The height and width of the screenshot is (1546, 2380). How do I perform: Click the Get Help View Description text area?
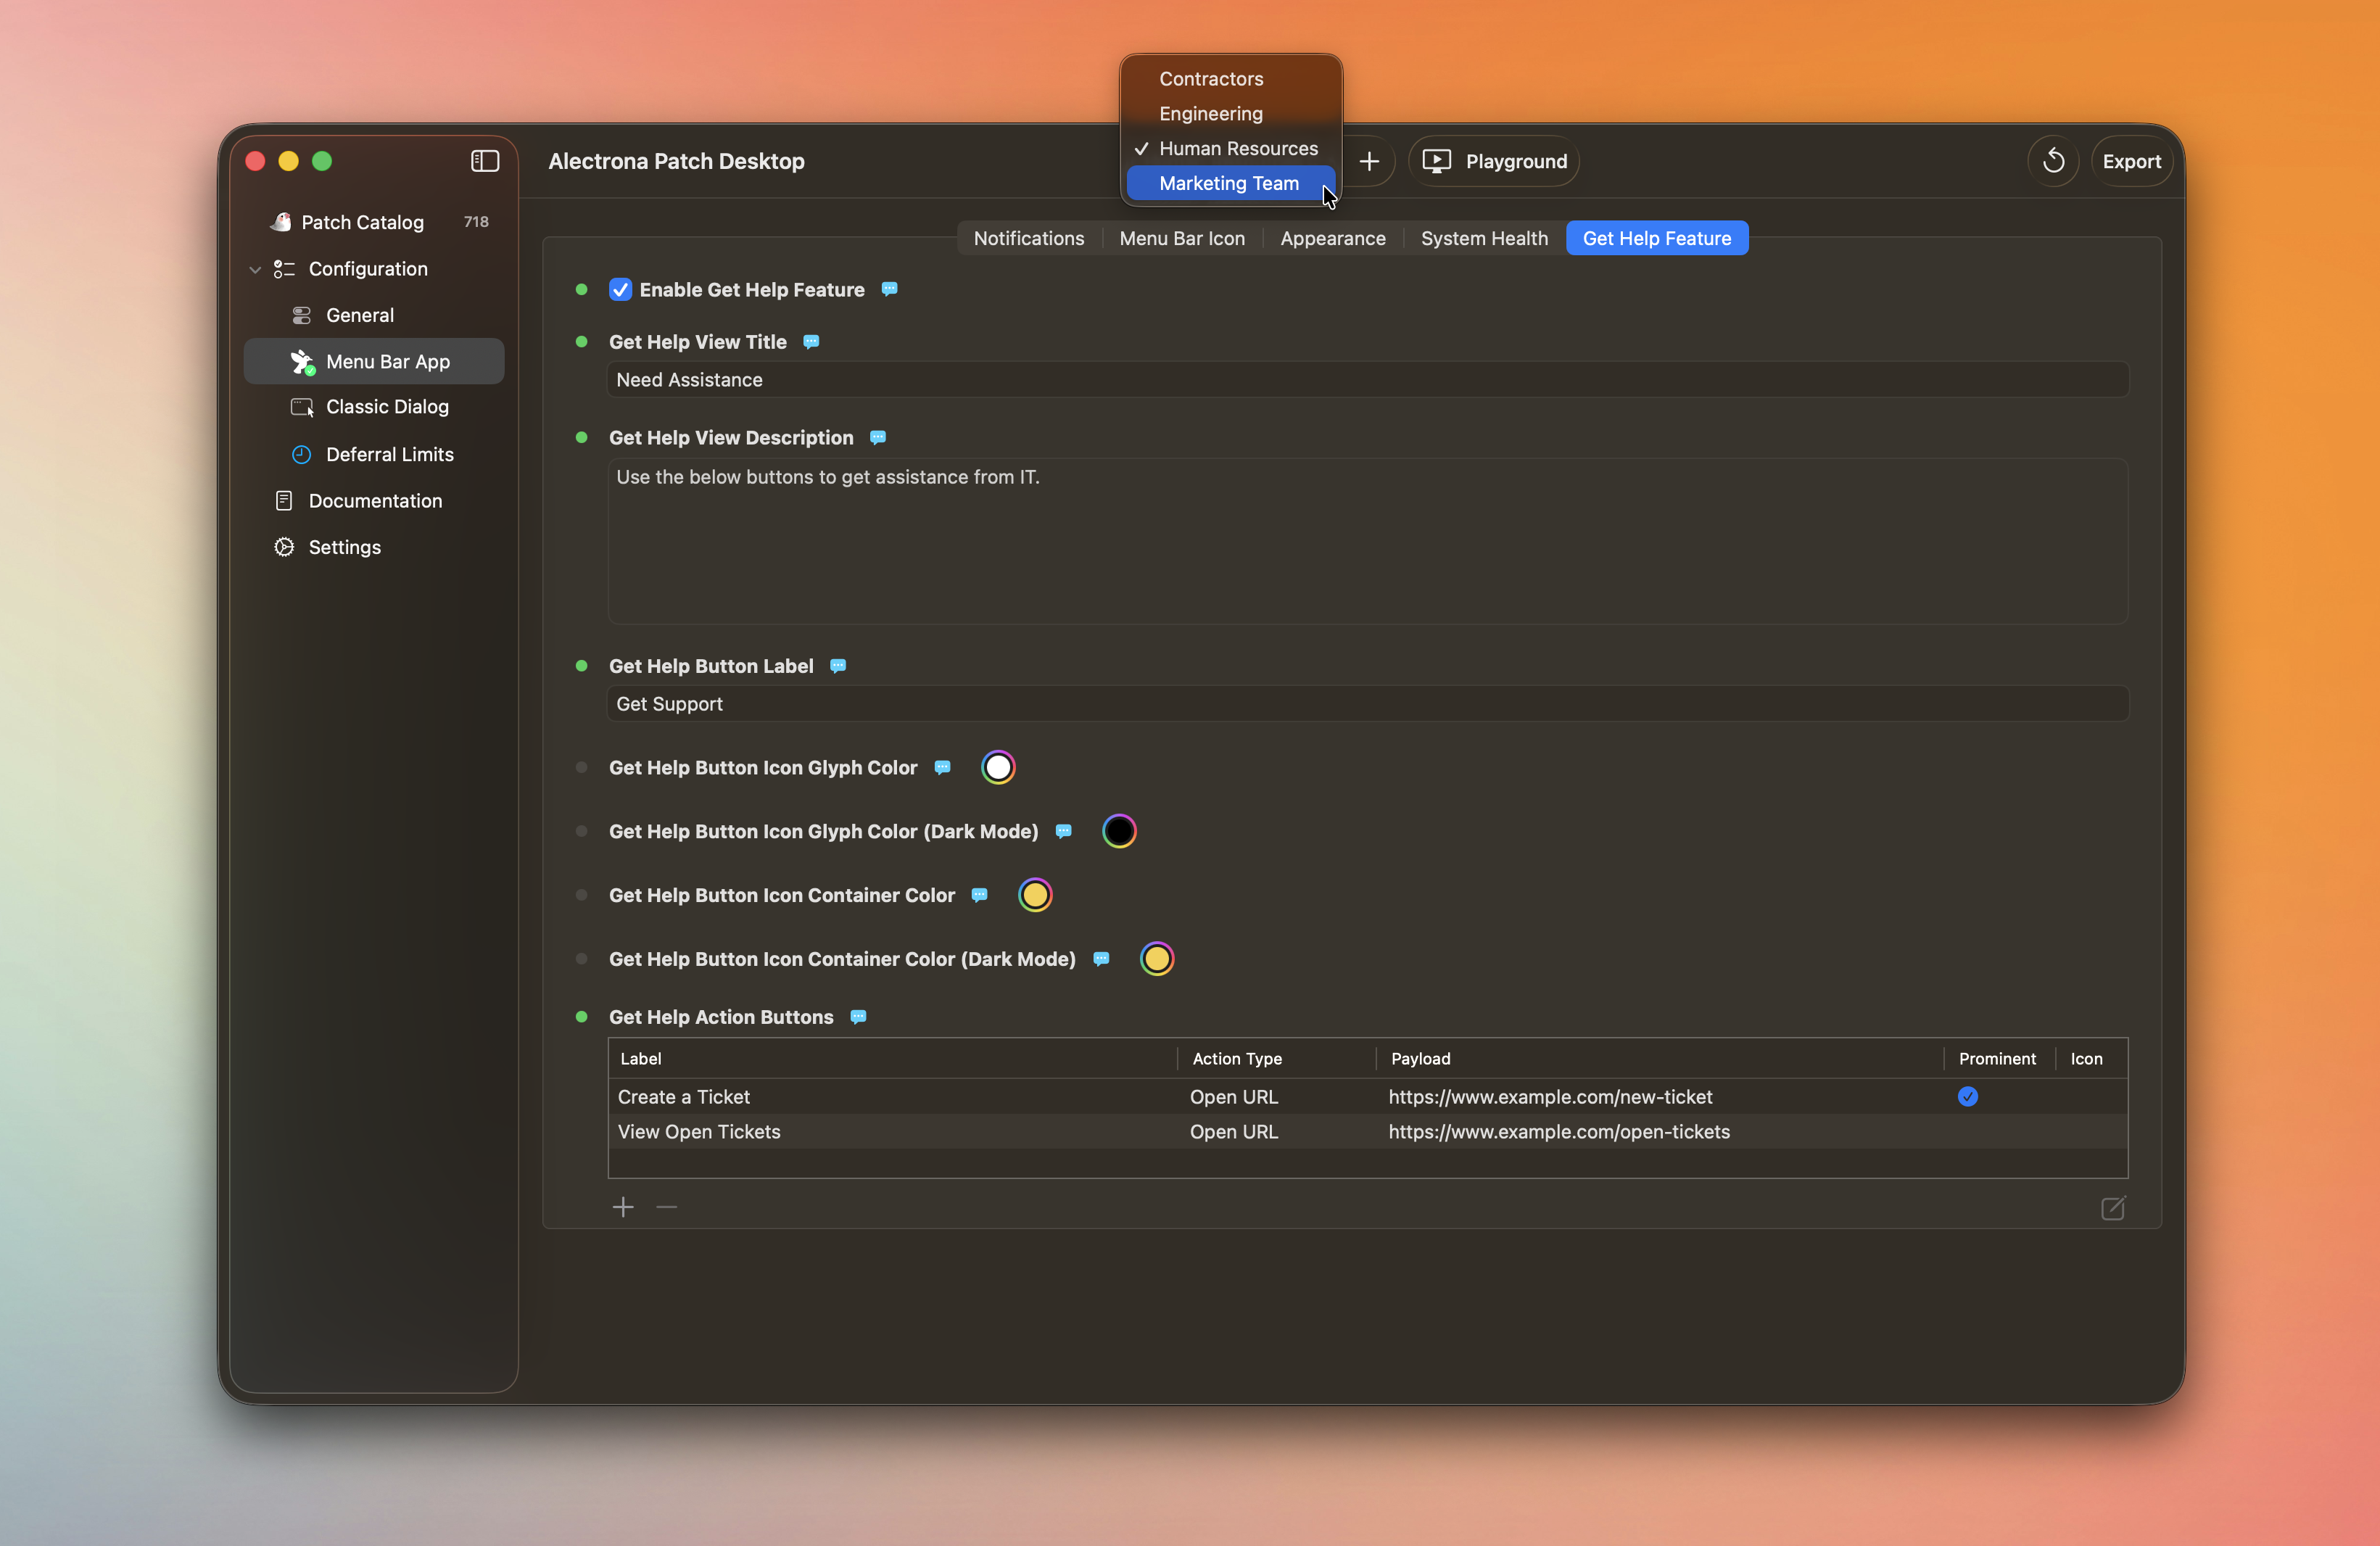1368,541
